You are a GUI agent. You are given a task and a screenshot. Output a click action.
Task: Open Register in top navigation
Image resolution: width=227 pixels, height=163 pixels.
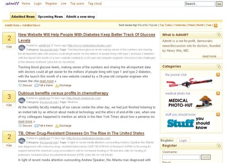click(51, 3)
